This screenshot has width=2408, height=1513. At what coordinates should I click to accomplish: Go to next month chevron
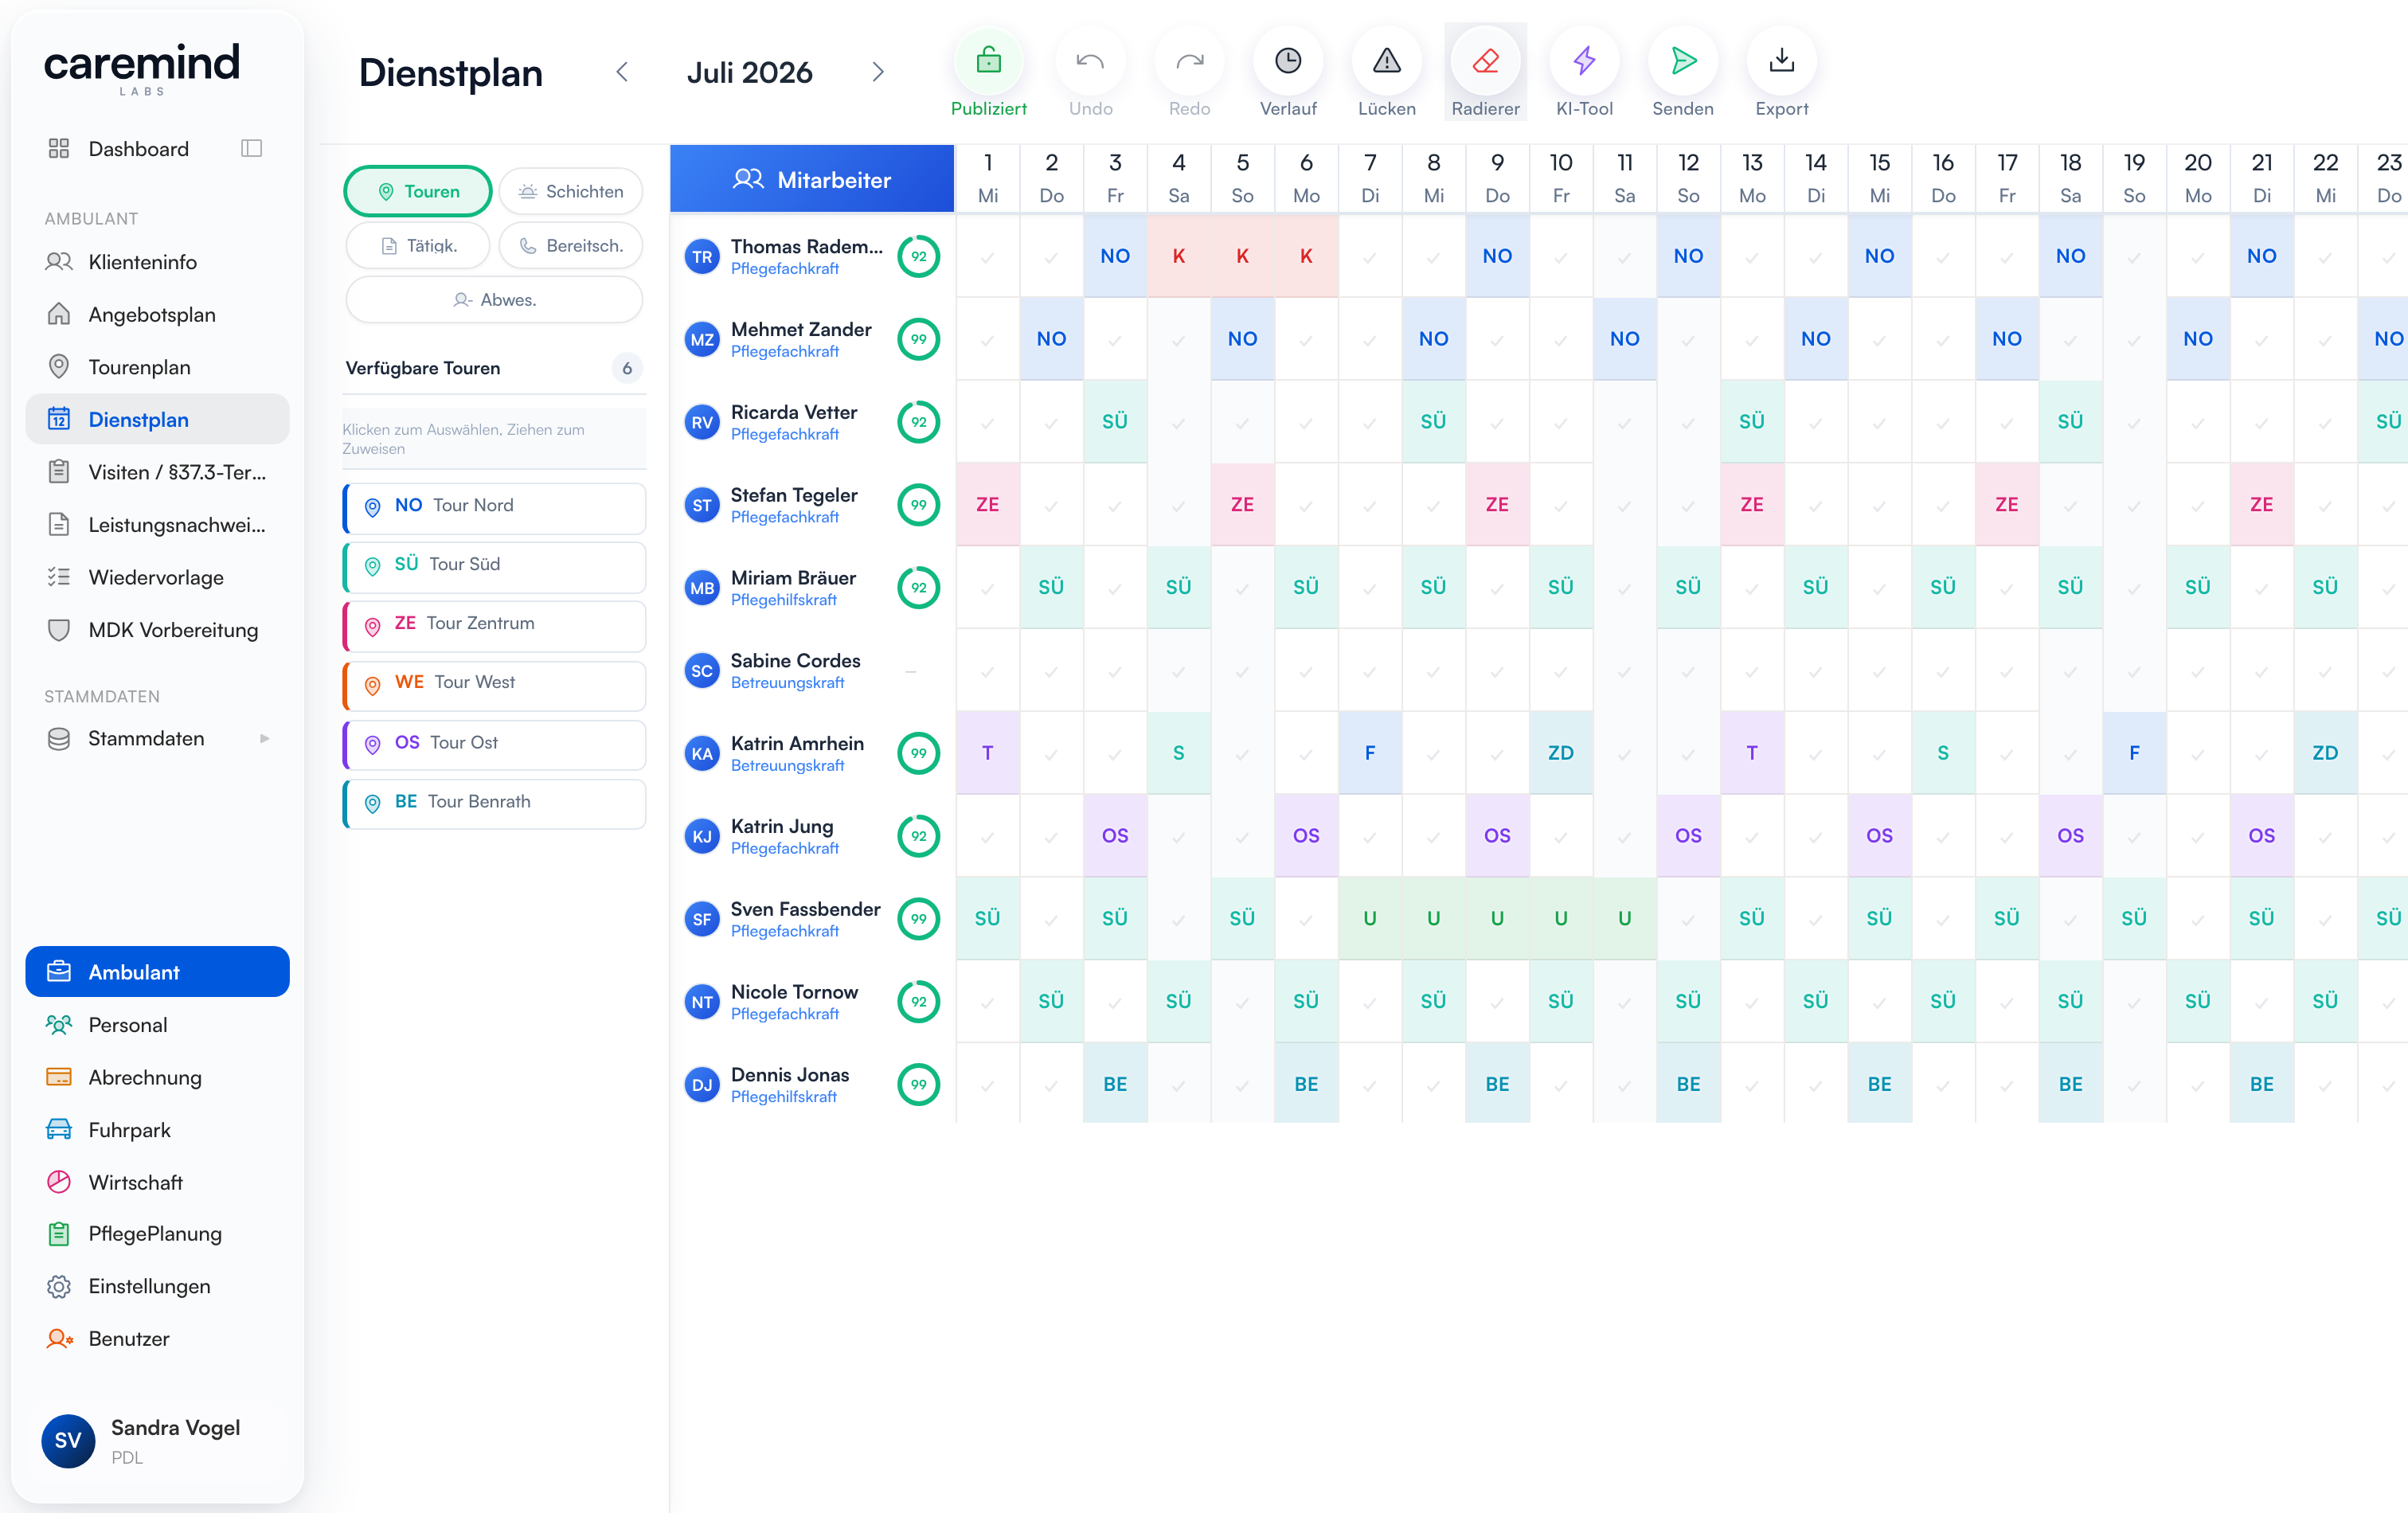877,72
